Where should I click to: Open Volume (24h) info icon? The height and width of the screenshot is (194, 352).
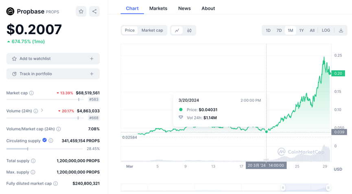pos(36,111)
